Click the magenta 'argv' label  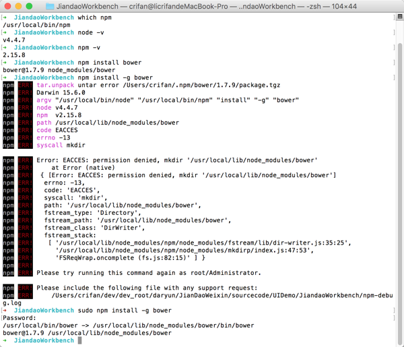coord(44,100)
